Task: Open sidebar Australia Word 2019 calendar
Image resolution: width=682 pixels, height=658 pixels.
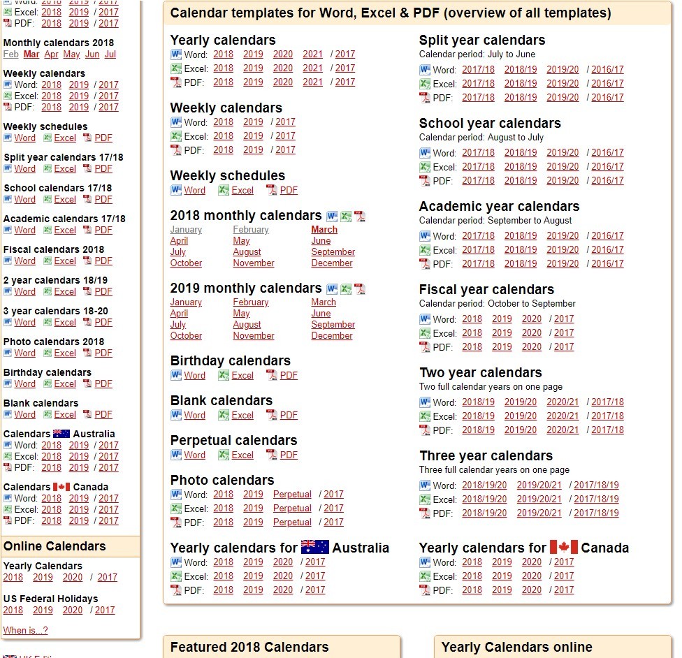Action: 79,446
